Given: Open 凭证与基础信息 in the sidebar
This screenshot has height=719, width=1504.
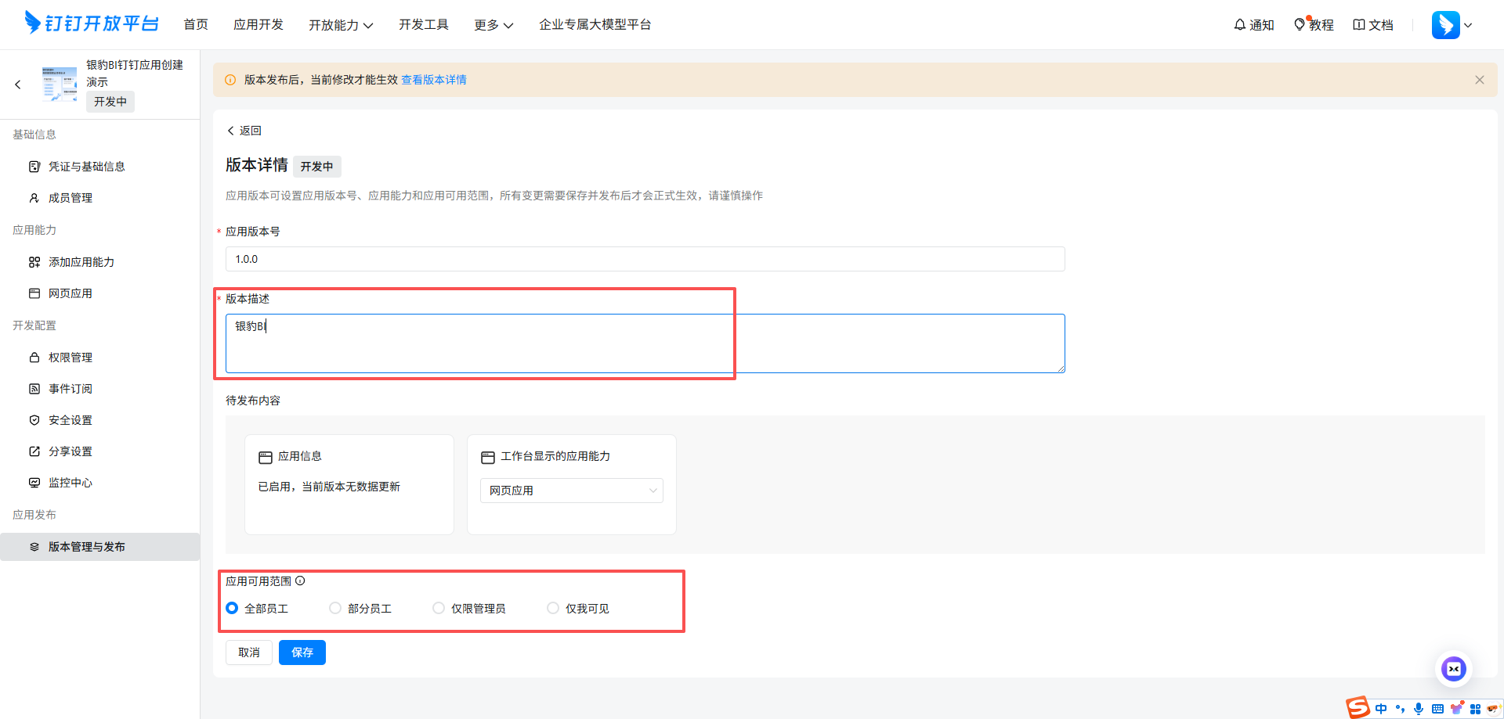Looking at the screenshot, I should pyautogui.click(x=85, y=166).
